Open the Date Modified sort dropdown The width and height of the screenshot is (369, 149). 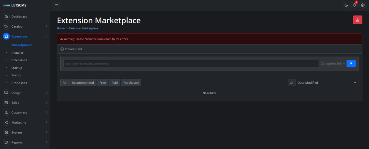click(x=327, y=83)
